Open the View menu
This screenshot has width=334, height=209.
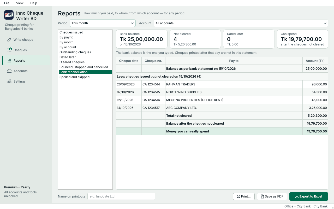[x=20, y=3]
